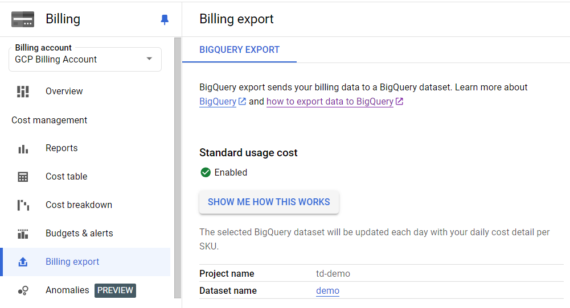Screen dimensions: 570x308
Task: Click the Project name label
Action: click(227, 273)
